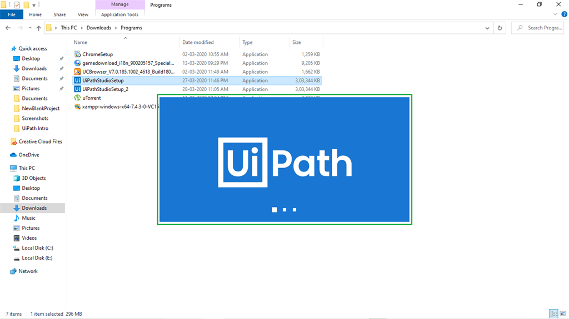Open Screenshots folder in sidebar
Screen dimensions: 569x319
point(35,118)
